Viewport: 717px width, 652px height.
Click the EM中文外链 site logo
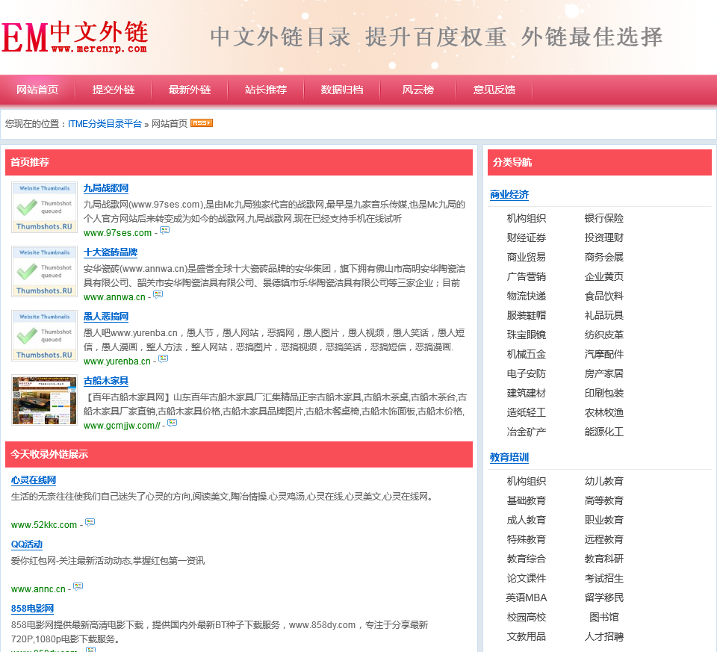(75, 37)
